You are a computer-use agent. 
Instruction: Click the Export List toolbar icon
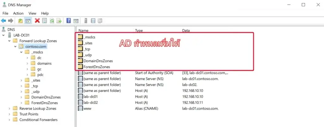coord(59,21)
